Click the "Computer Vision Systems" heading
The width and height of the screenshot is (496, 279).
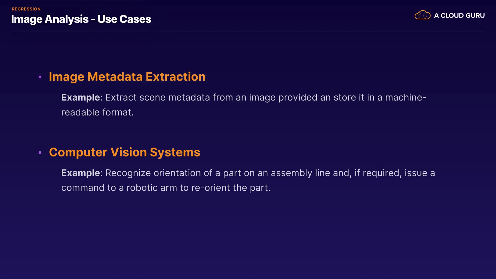click(125, 152)
